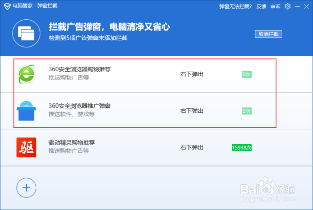The height and width of the screenshot is (210, 313).
Task: Open the 弹窗无法拦截? link
Action: [235, 6]
